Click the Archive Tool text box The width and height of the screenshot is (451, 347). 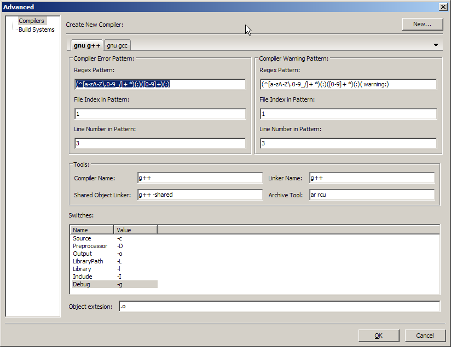(x=372, y=195)
